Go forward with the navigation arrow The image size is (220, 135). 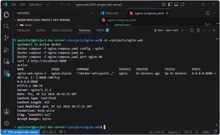(x=68, y=5)
